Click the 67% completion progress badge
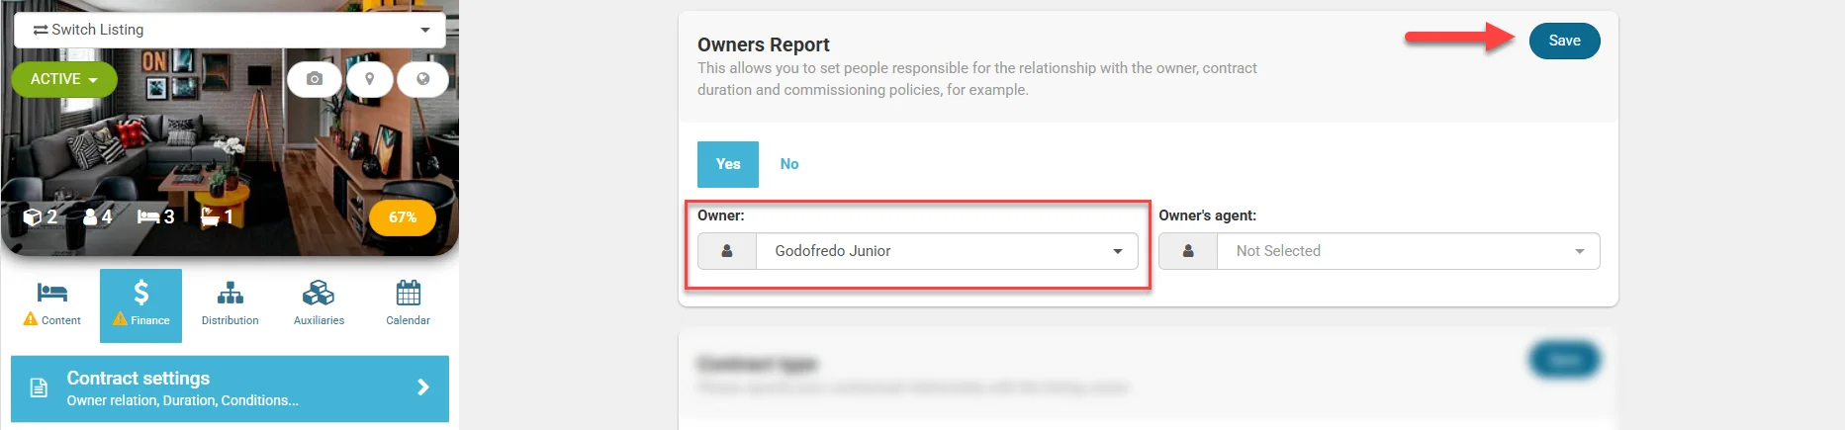1845x430 pixels. point(402,217)
